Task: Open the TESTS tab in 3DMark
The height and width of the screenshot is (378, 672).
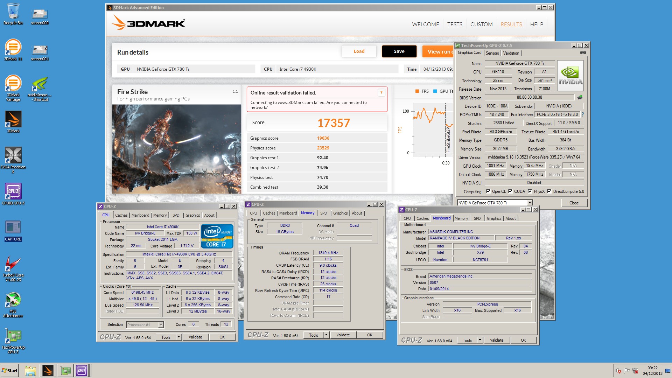Action: click(455, 24)
